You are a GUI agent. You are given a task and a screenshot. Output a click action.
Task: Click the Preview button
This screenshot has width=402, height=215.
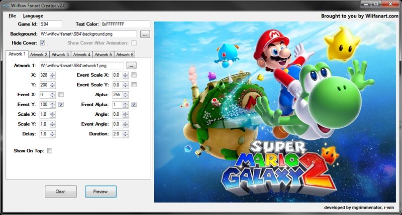click(101, 191)
